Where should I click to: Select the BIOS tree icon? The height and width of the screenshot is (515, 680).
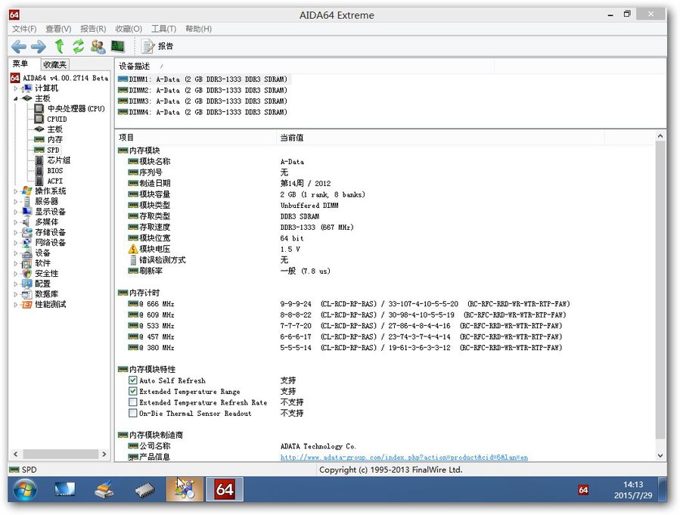[39, 171]
